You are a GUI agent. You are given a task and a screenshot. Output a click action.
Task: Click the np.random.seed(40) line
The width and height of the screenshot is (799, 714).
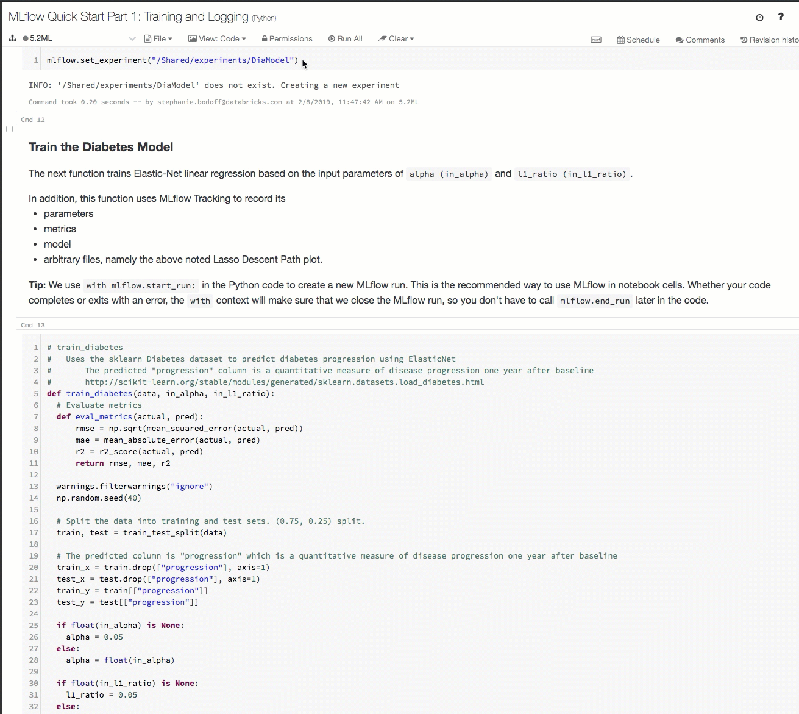tap(99, 498)
